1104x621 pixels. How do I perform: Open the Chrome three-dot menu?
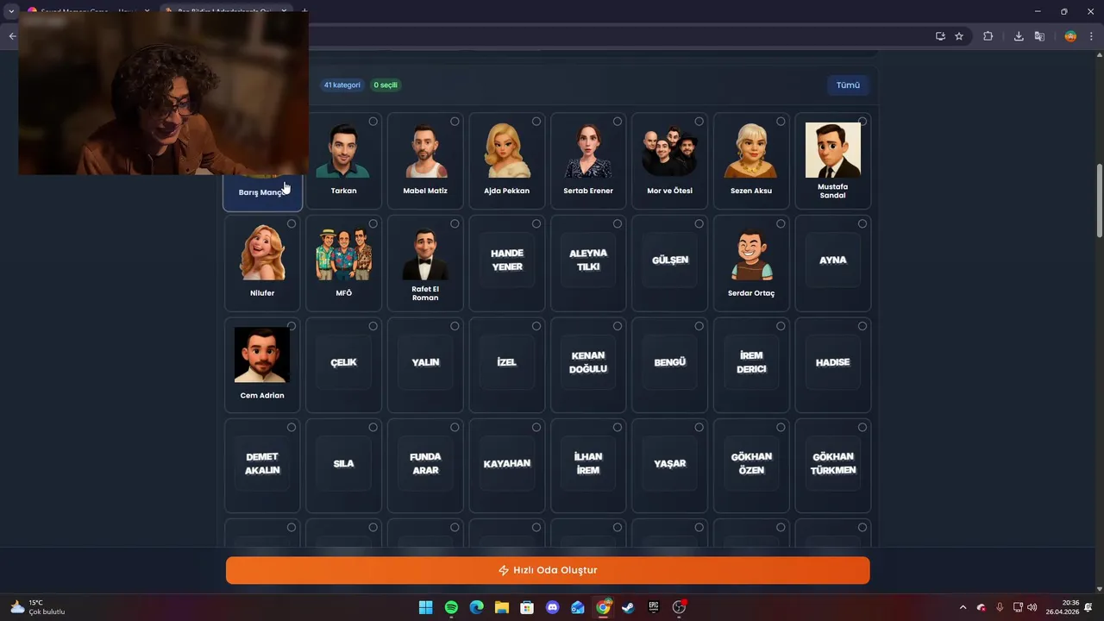point(1091,36)
